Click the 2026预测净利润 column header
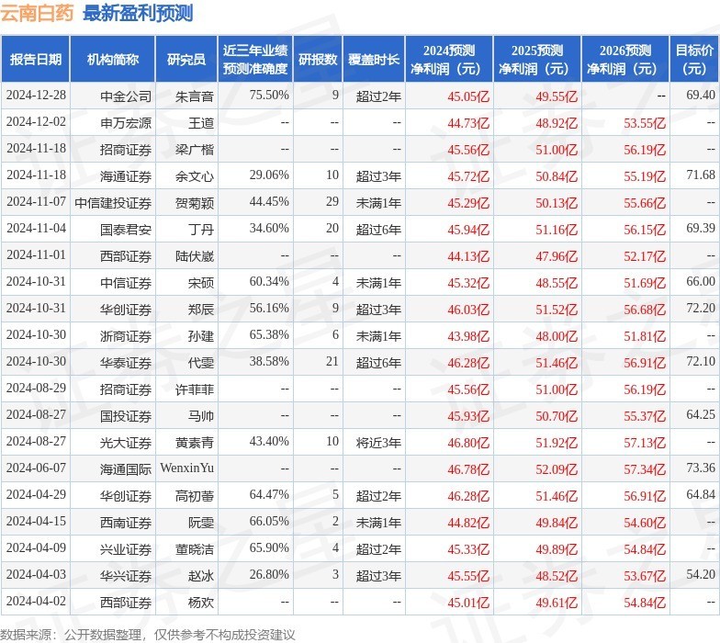 coord(624,60)
